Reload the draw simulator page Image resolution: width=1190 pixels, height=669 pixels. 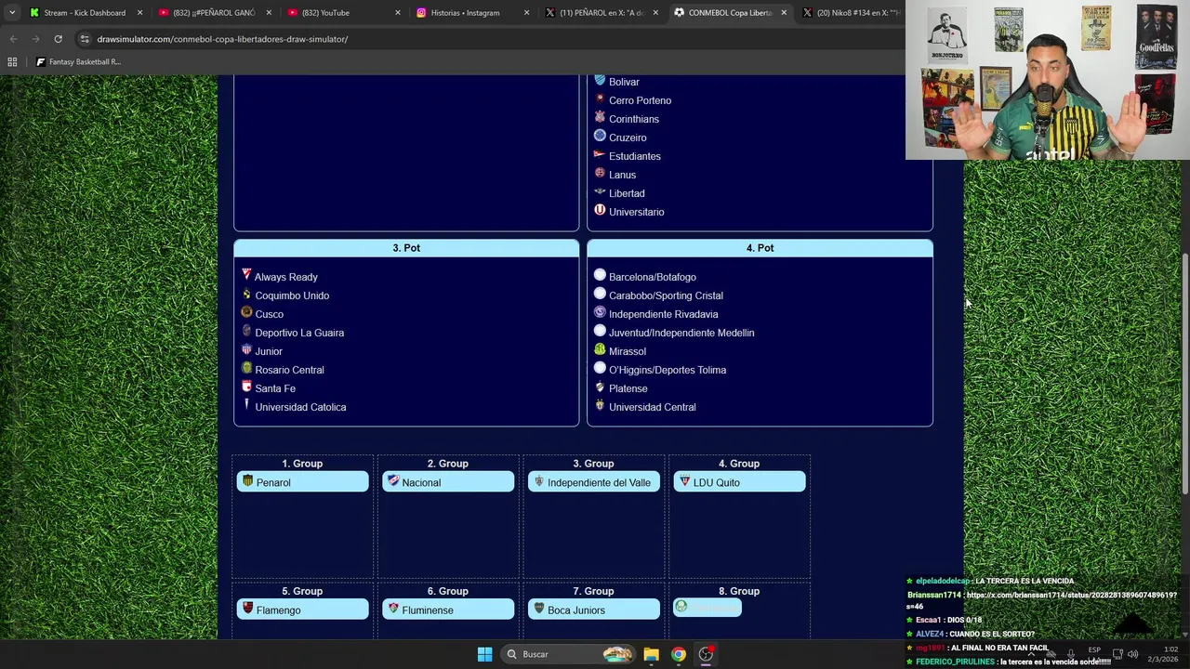coord(58,39)
